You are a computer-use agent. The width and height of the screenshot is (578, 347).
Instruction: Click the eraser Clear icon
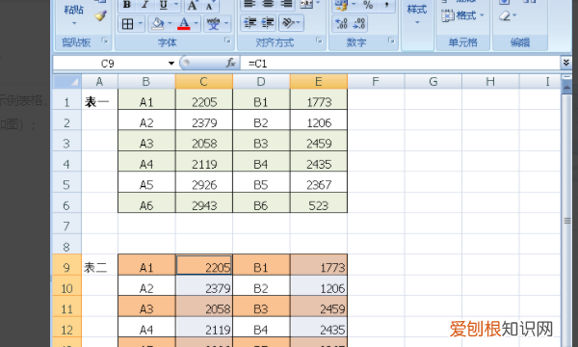(504, 15)
